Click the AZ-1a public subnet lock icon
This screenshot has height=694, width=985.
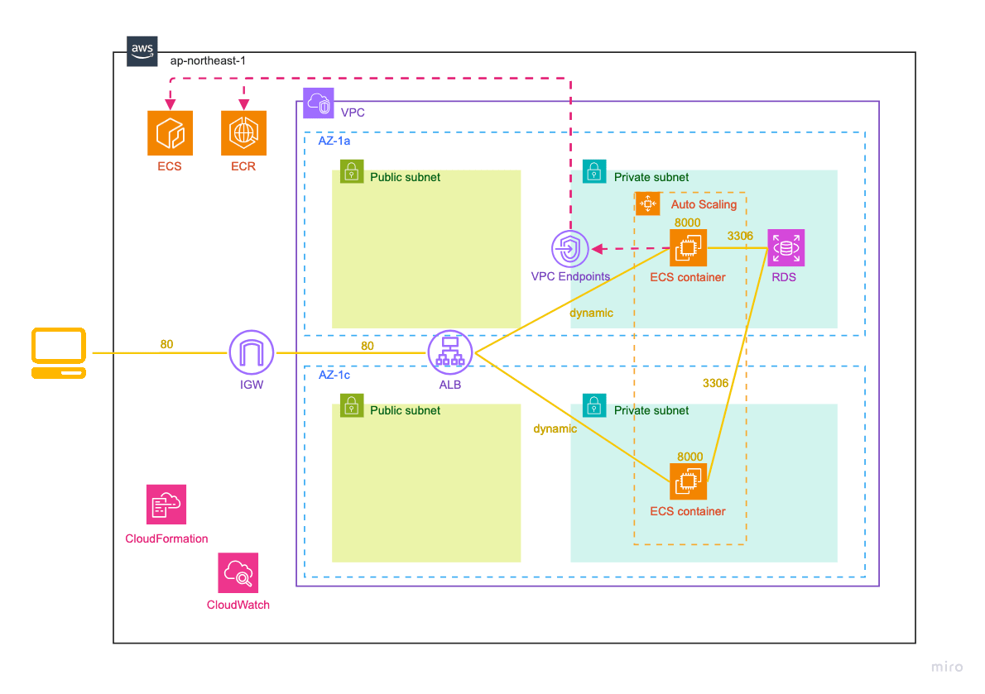tap(352, 171)
